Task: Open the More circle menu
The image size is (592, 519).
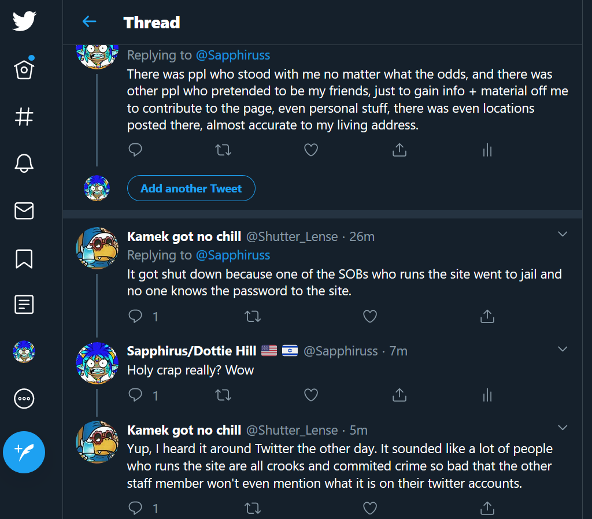Action: [x=24, y=398]
